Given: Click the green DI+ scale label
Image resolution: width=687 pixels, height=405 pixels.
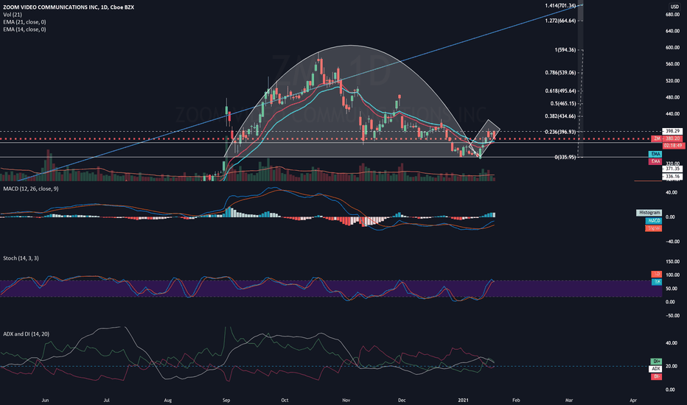Looking at the screenshot, I should point(656,362).
